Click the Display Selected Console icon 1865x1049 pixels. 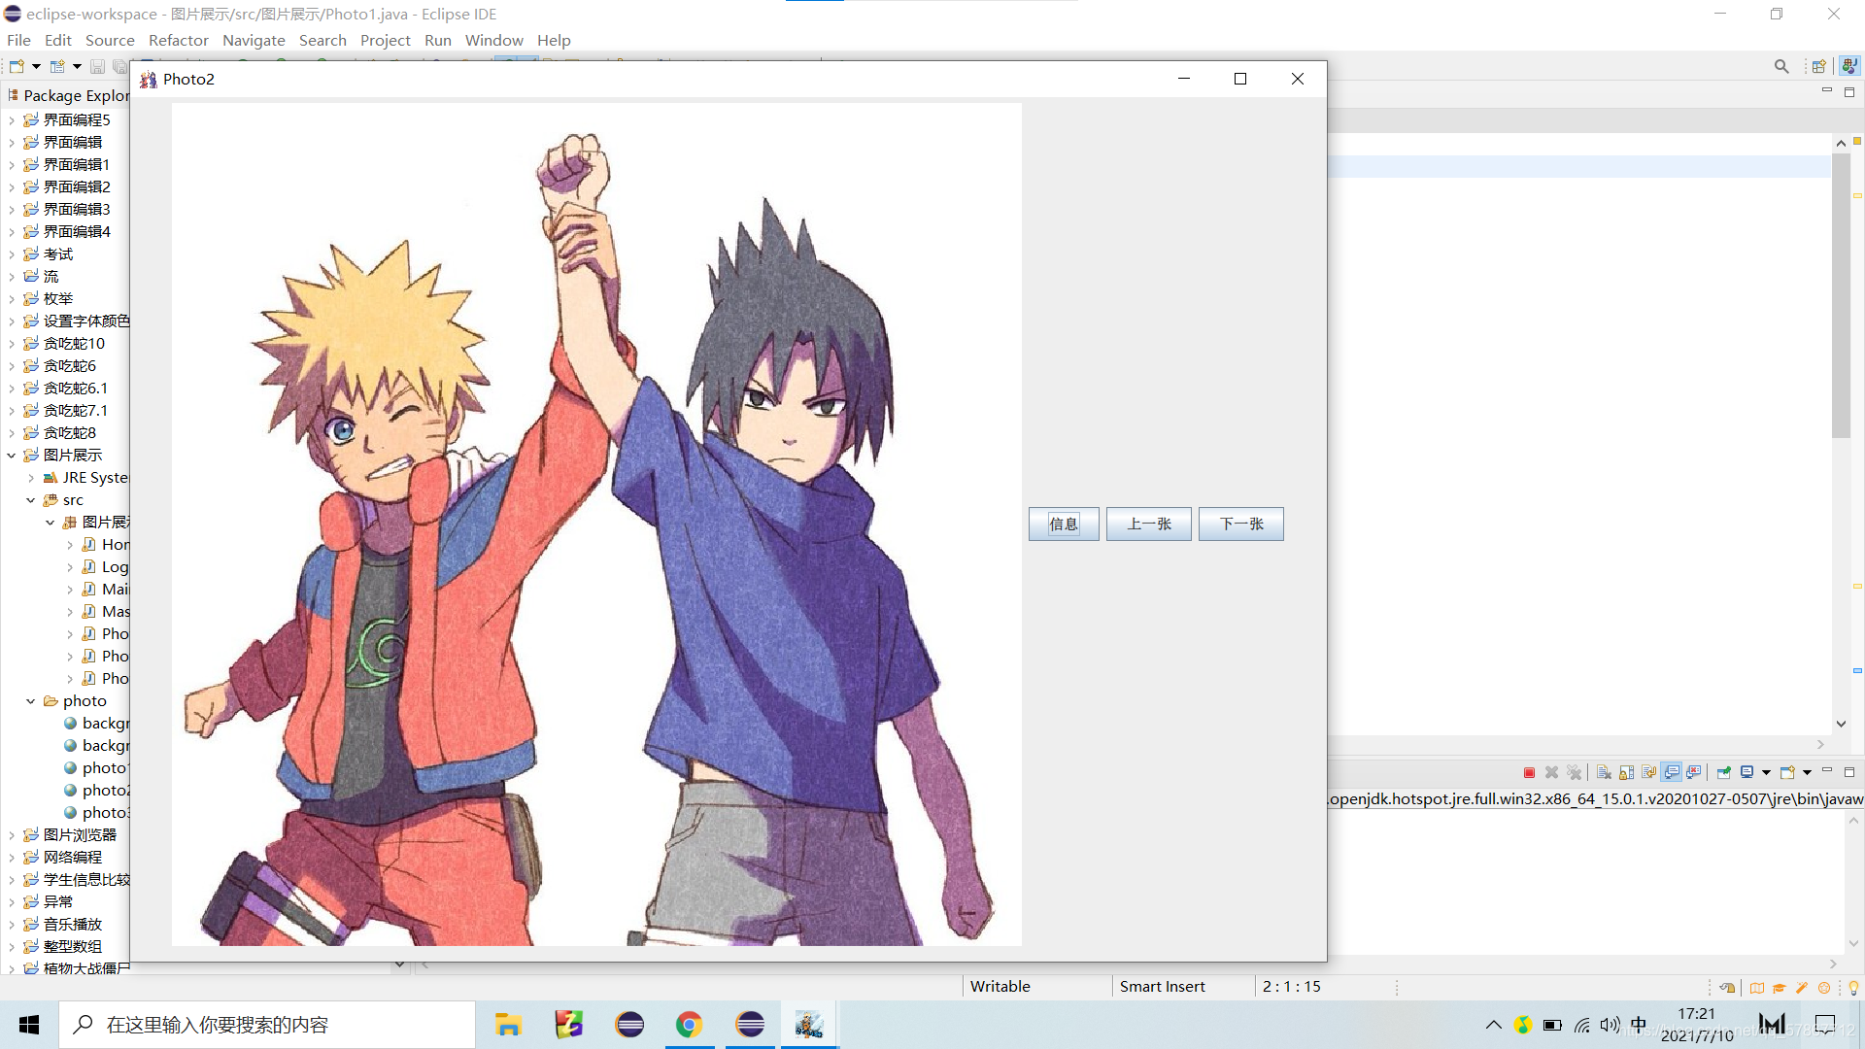click(1746, 772)
